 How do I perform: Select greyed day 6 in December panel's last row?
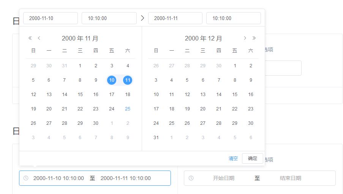(x=251, y=138)
